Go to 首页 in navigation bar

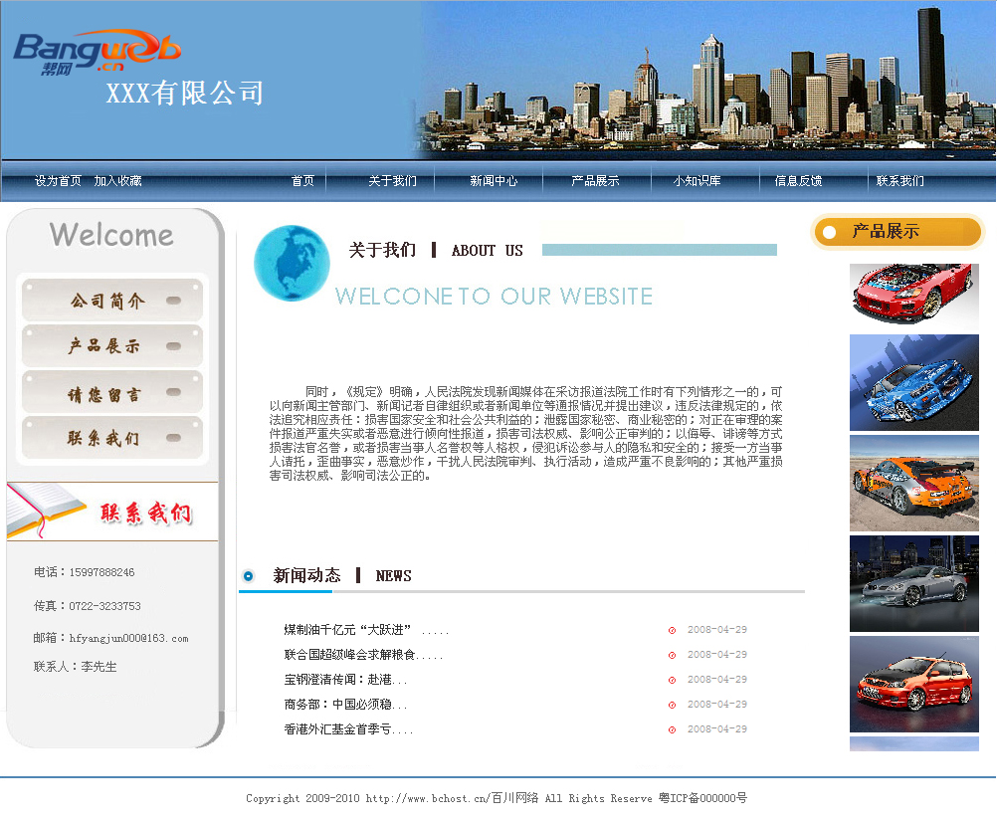coord(302,181)
